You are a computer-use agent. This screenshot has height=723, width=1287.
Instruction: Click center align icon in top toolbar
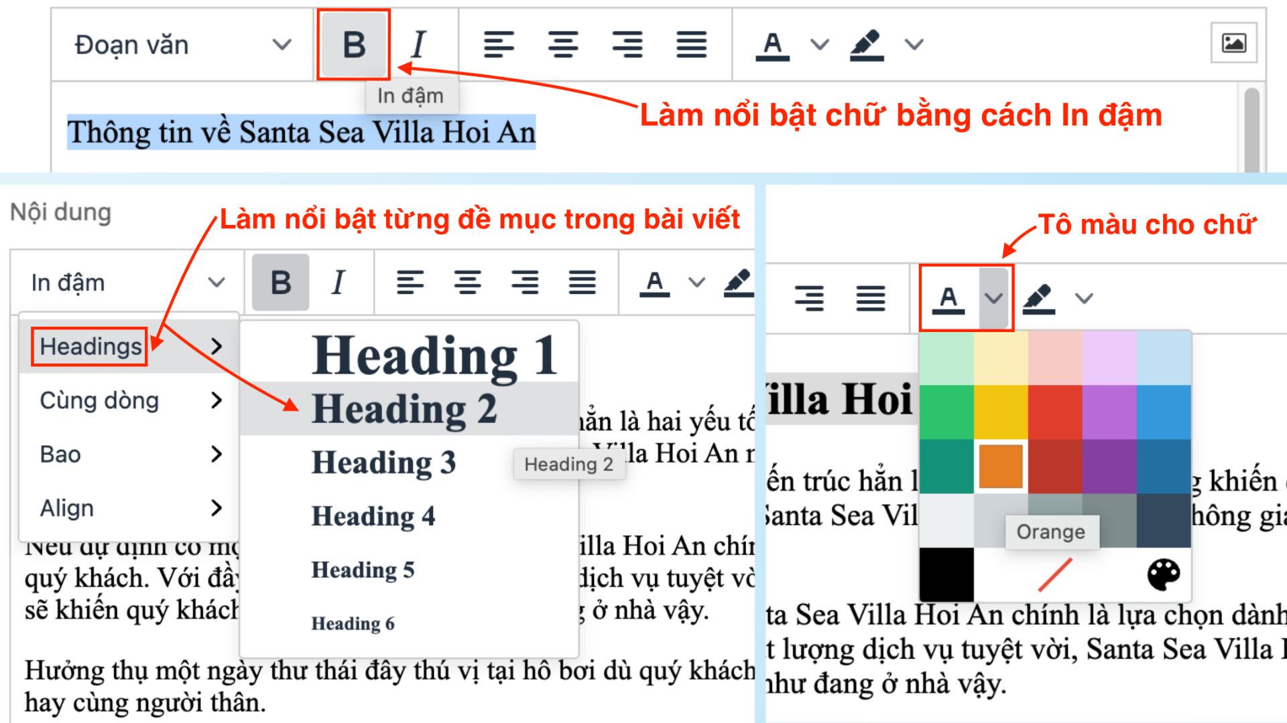pyautogui.click(x=562, y=44)
